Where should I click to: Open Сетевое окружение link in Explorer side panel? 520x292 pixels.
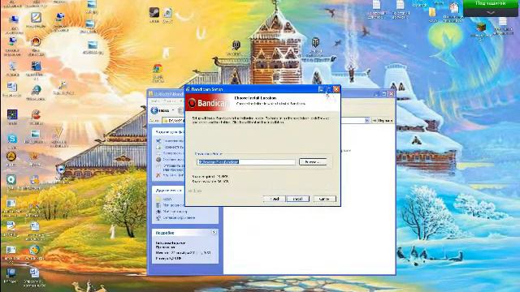click(x=179, y=217)
